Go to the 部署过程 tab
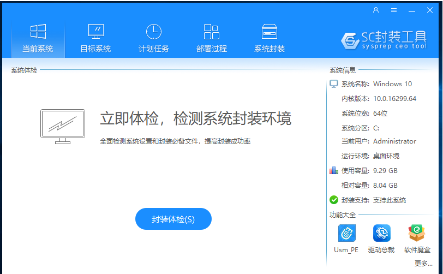The image size is (443, 274). (x=212, y=39)
